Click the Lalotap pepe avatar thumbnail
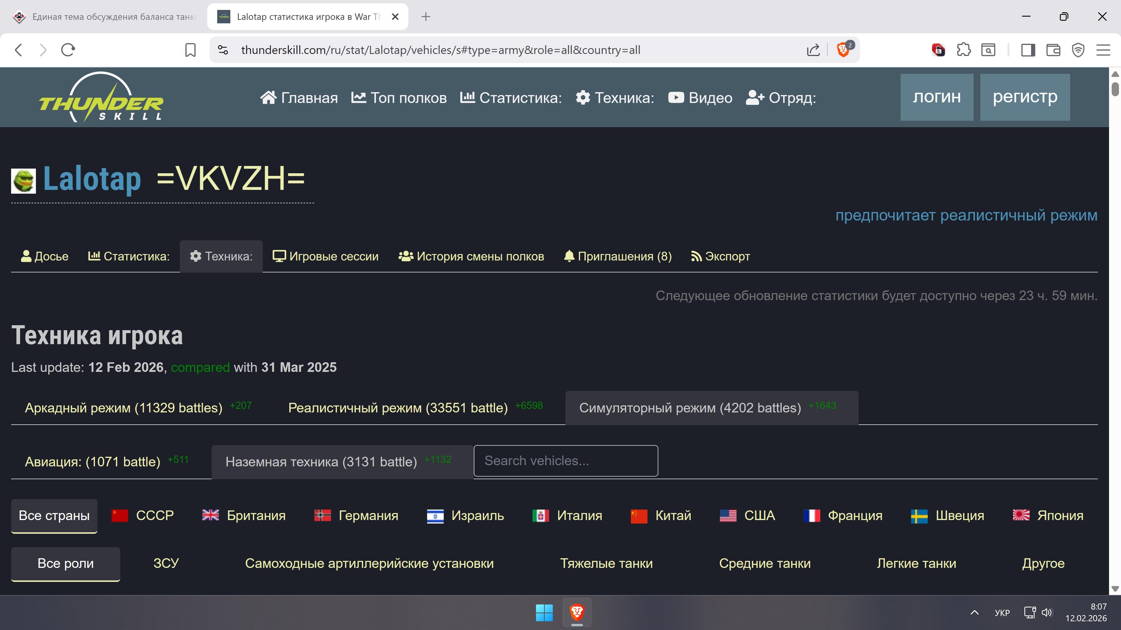The width and height of the screenshot is (1121, 630). tap(23, 181)
